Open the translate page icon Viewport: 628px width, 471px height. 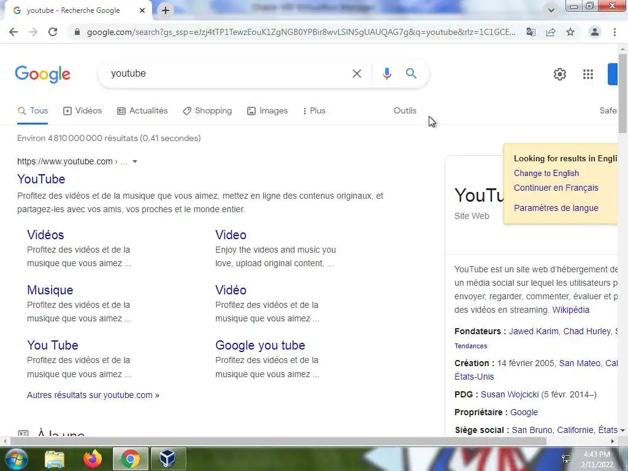[x=531, y=32]
